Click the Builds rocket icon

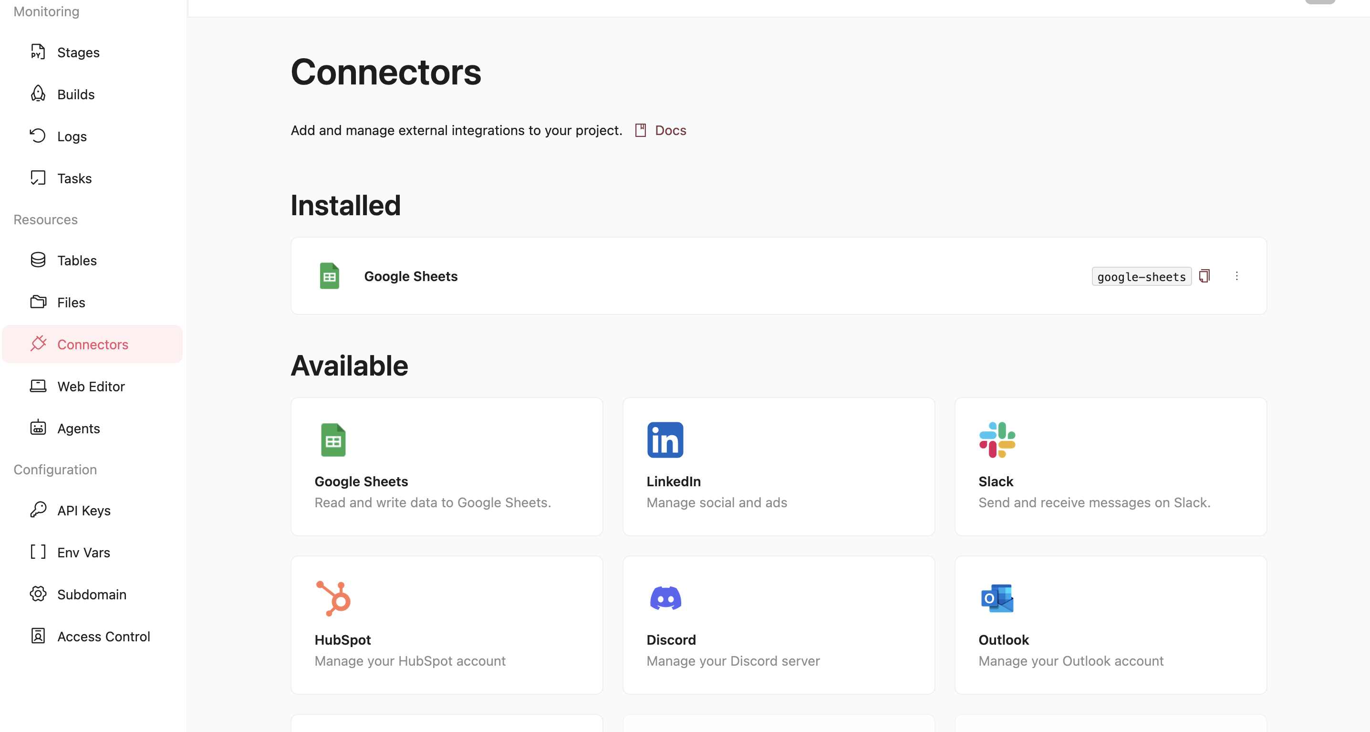pyautogui.click(x=38, y=94)
